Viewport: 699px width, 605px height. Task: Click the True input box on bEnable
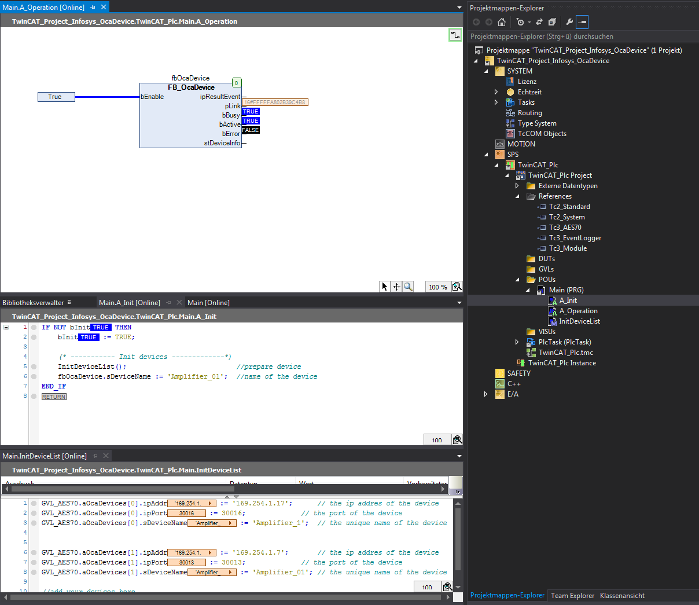(x=56, y=97)
